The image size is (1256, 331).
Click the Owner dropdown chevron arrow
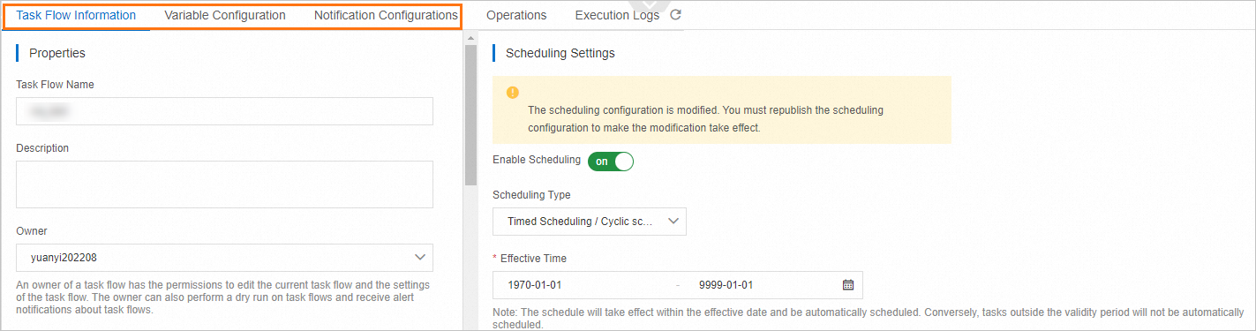click(x=419, y=258)
